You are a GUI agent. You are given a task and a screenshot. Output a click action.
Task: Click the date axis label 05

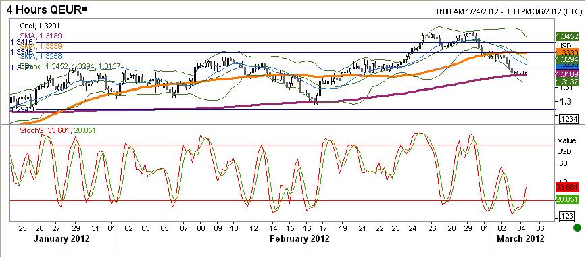164,228
